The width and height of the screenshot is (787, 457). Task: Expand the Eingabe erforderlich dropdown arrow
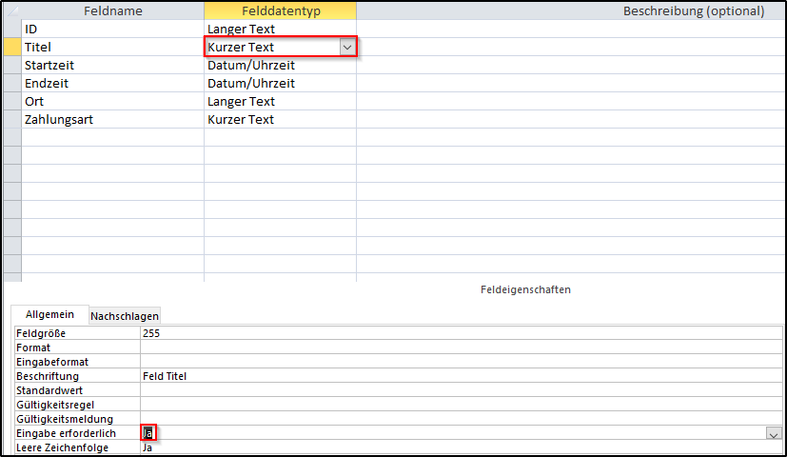[x=773, y=433]
